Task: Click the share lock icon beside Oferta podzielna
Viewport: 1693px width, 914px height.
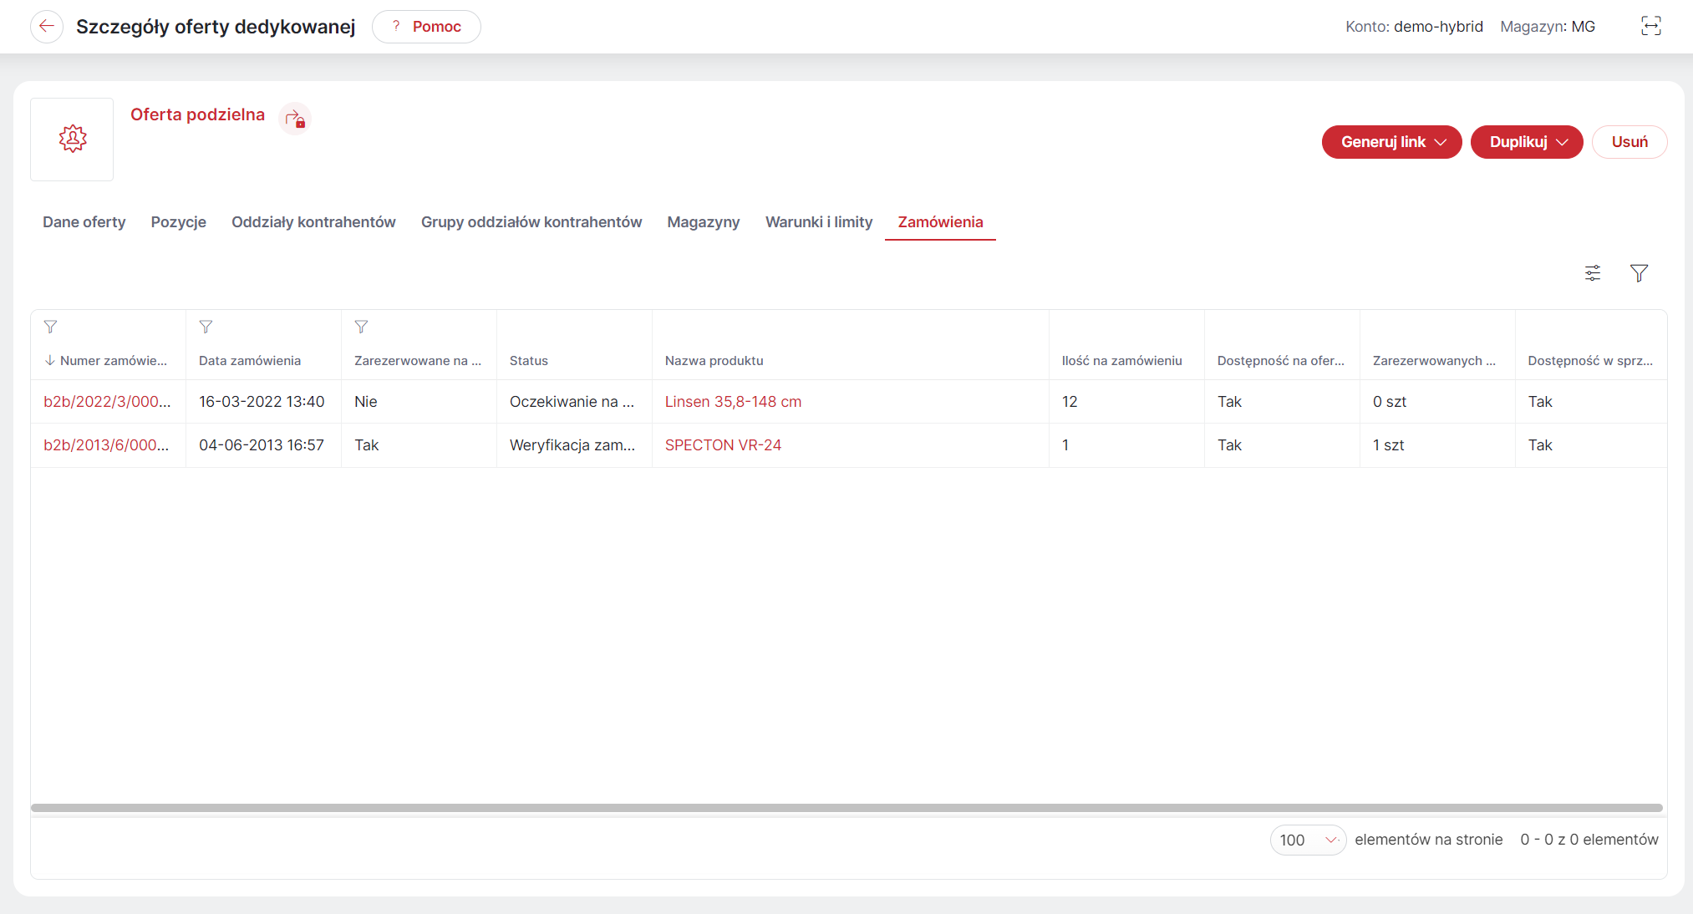Action: (x=295, y=119)
